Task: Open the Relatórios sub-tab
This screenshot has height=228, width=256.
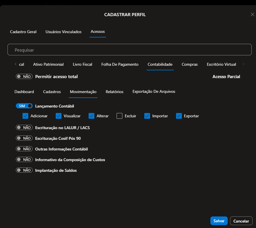Action: [x=115, y=92]
